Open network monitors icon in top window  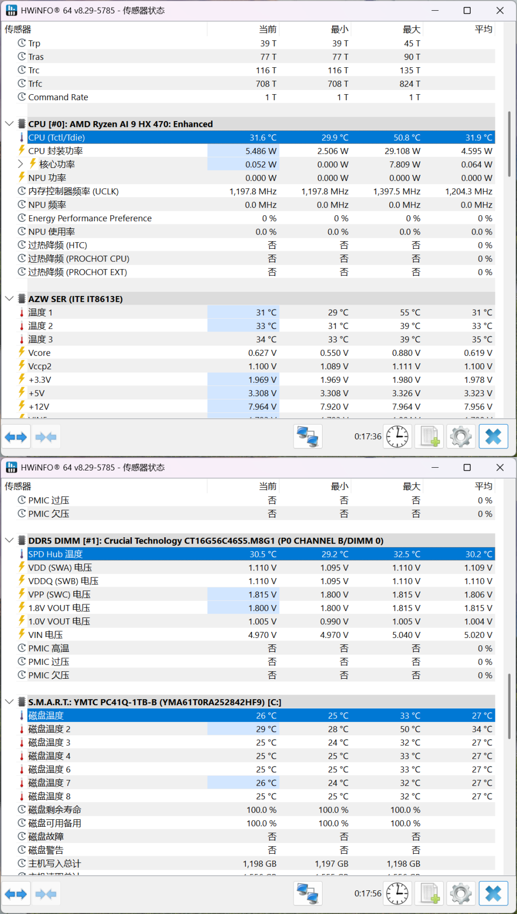pyautogui.click(x=308, y=437)
